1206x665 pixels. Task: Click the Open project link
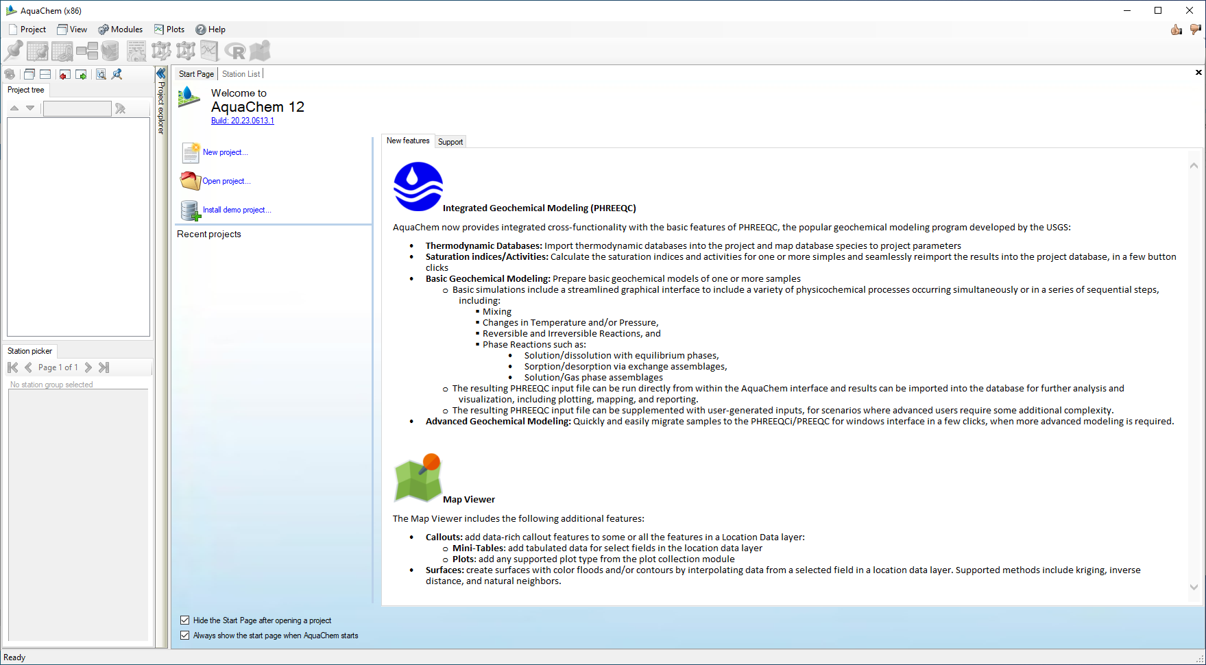coord(226,181)
